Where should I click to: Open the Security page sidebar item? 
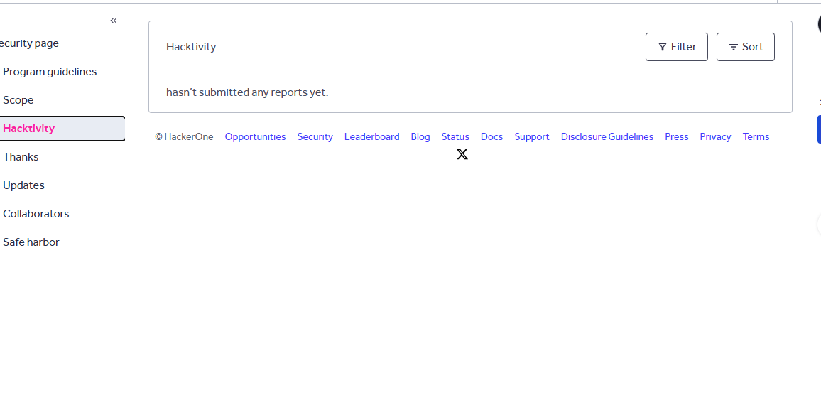(x=29, y=43)
